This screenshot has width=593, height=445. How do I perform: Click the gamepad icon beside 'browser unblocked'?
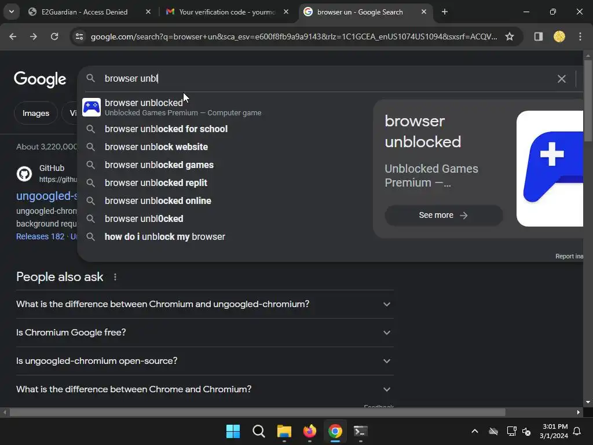(x=91, y=107)
